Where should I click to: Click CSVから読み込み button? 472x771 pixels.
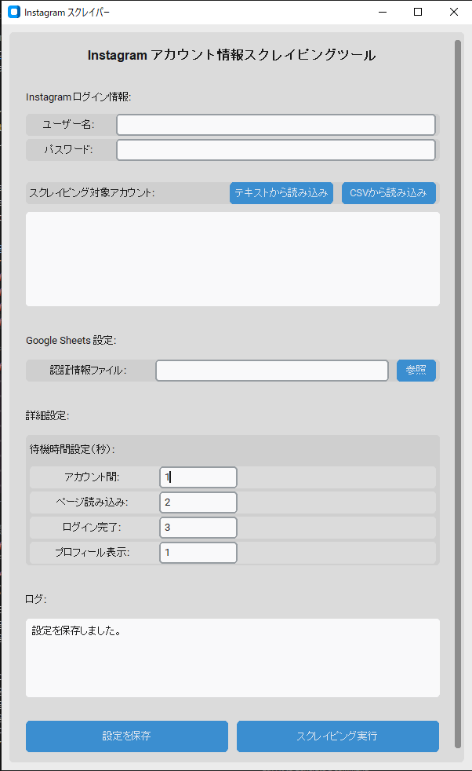[389, 193]
